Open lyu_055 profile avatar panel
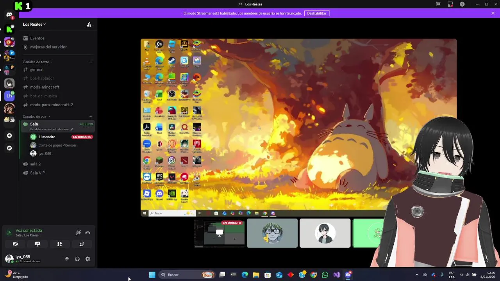 click(9, 259)
